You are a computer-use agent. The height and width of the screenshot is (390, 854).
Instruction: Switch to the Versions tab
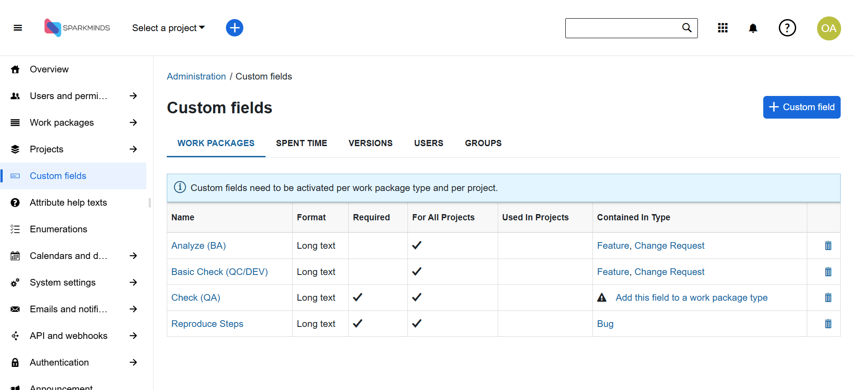coord(370,143)
